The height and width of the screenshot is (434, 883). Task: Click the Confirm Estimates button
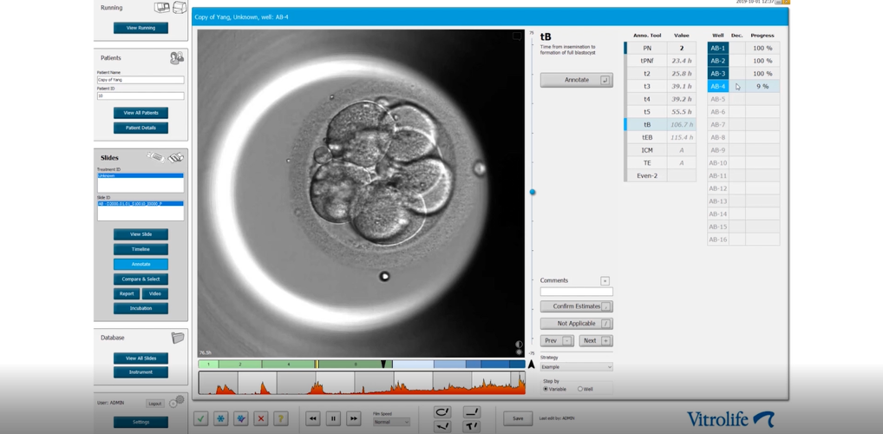click(576, 306)
